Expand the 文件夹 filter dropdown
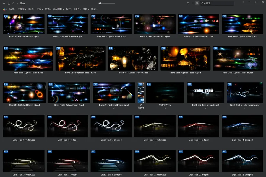This screenshot has width=266, height=177. click(22, 9)
